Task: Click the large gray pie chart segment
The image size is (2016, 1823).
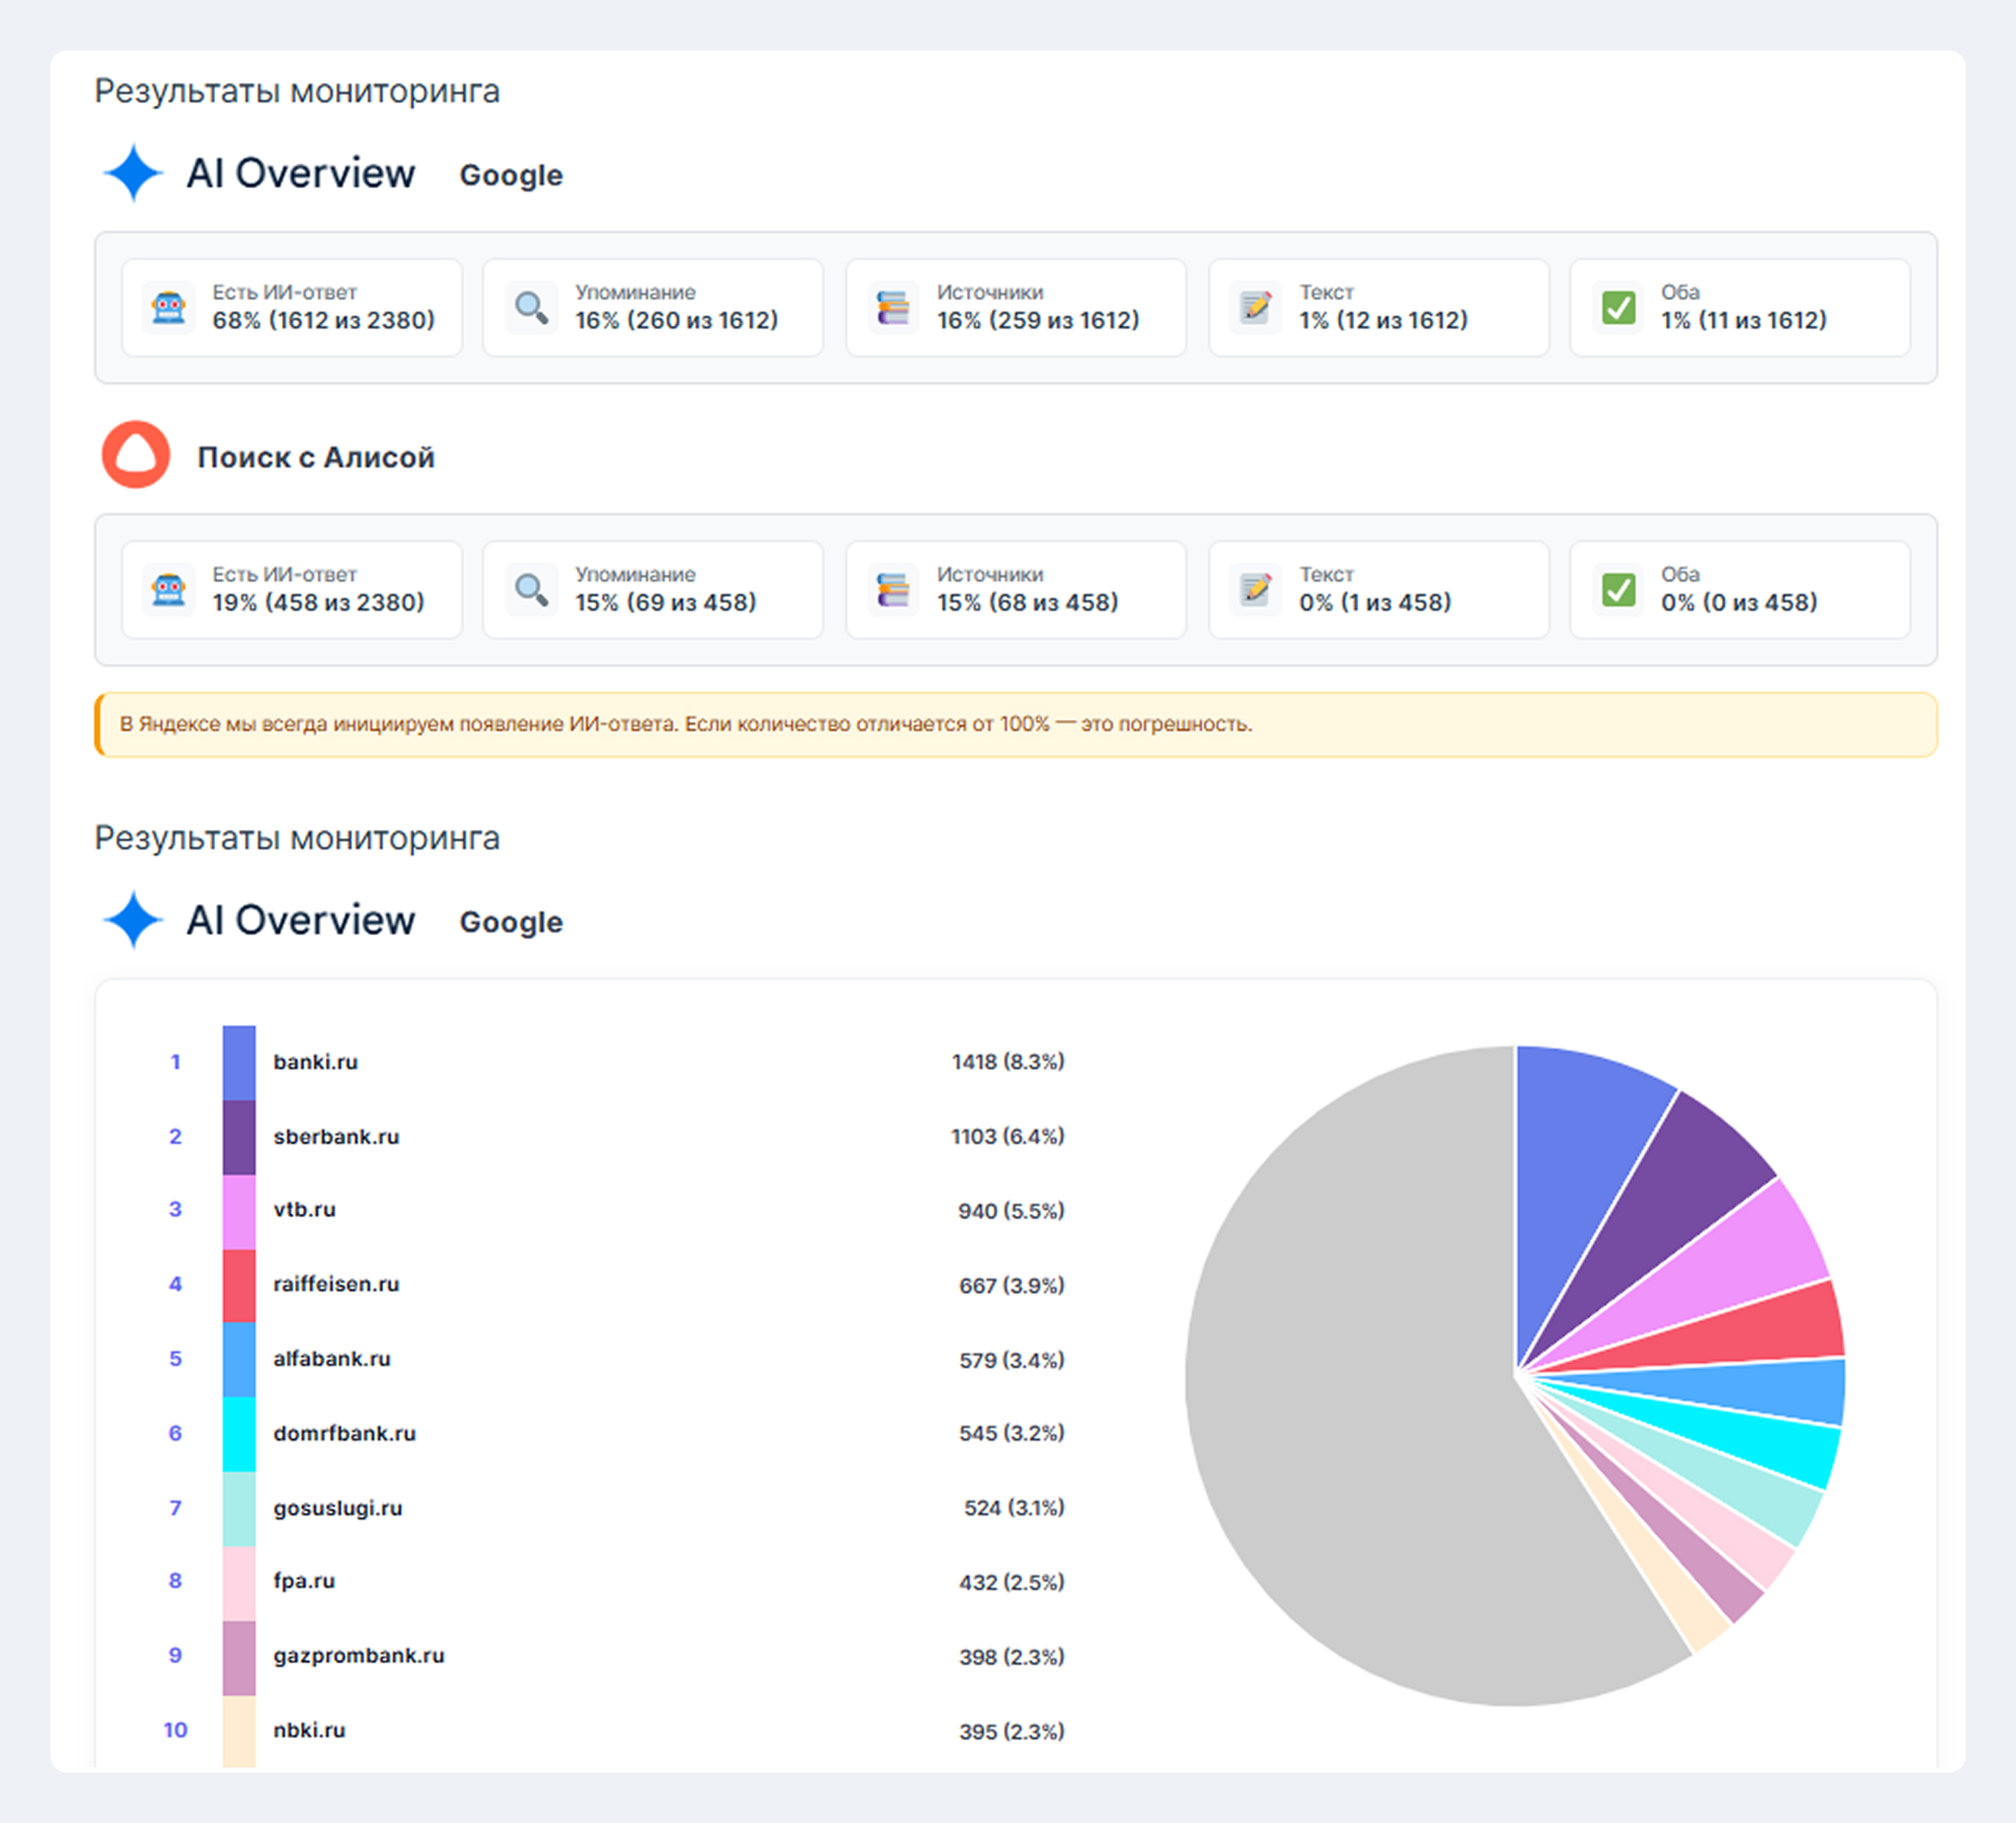Action: (x=1360, y=1400)
